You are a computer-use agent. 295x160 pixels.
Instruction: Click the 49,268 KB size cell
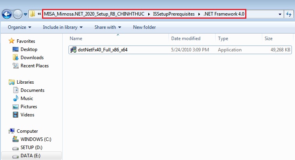point(280,50)
